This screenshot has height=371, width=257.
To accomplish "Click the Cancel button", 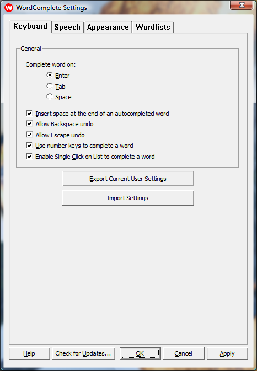I will (184, 353).
